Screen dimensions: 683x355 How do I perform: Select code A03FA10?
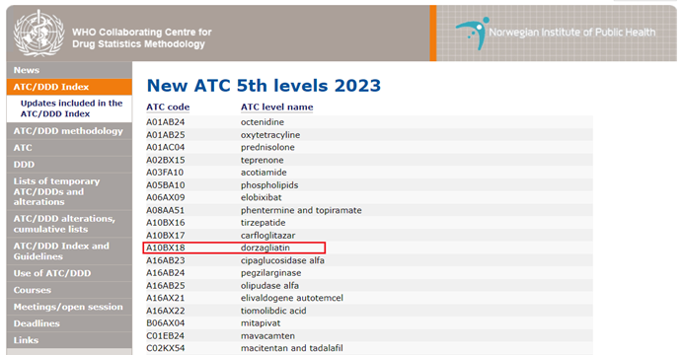point(165,173)
